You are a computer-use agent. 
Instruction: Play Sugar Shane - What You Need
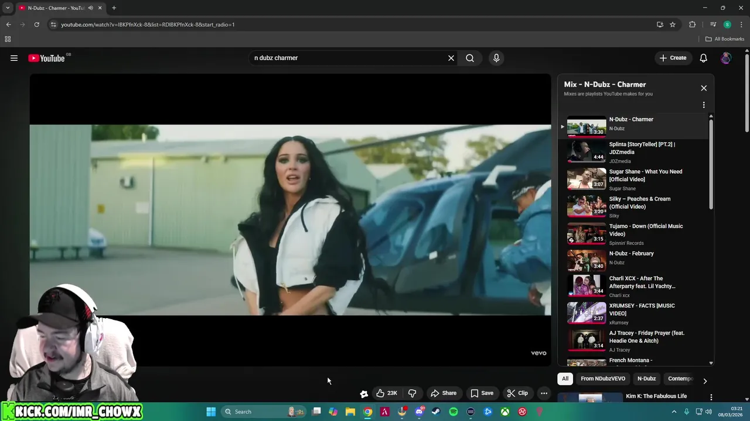[633, 180]
